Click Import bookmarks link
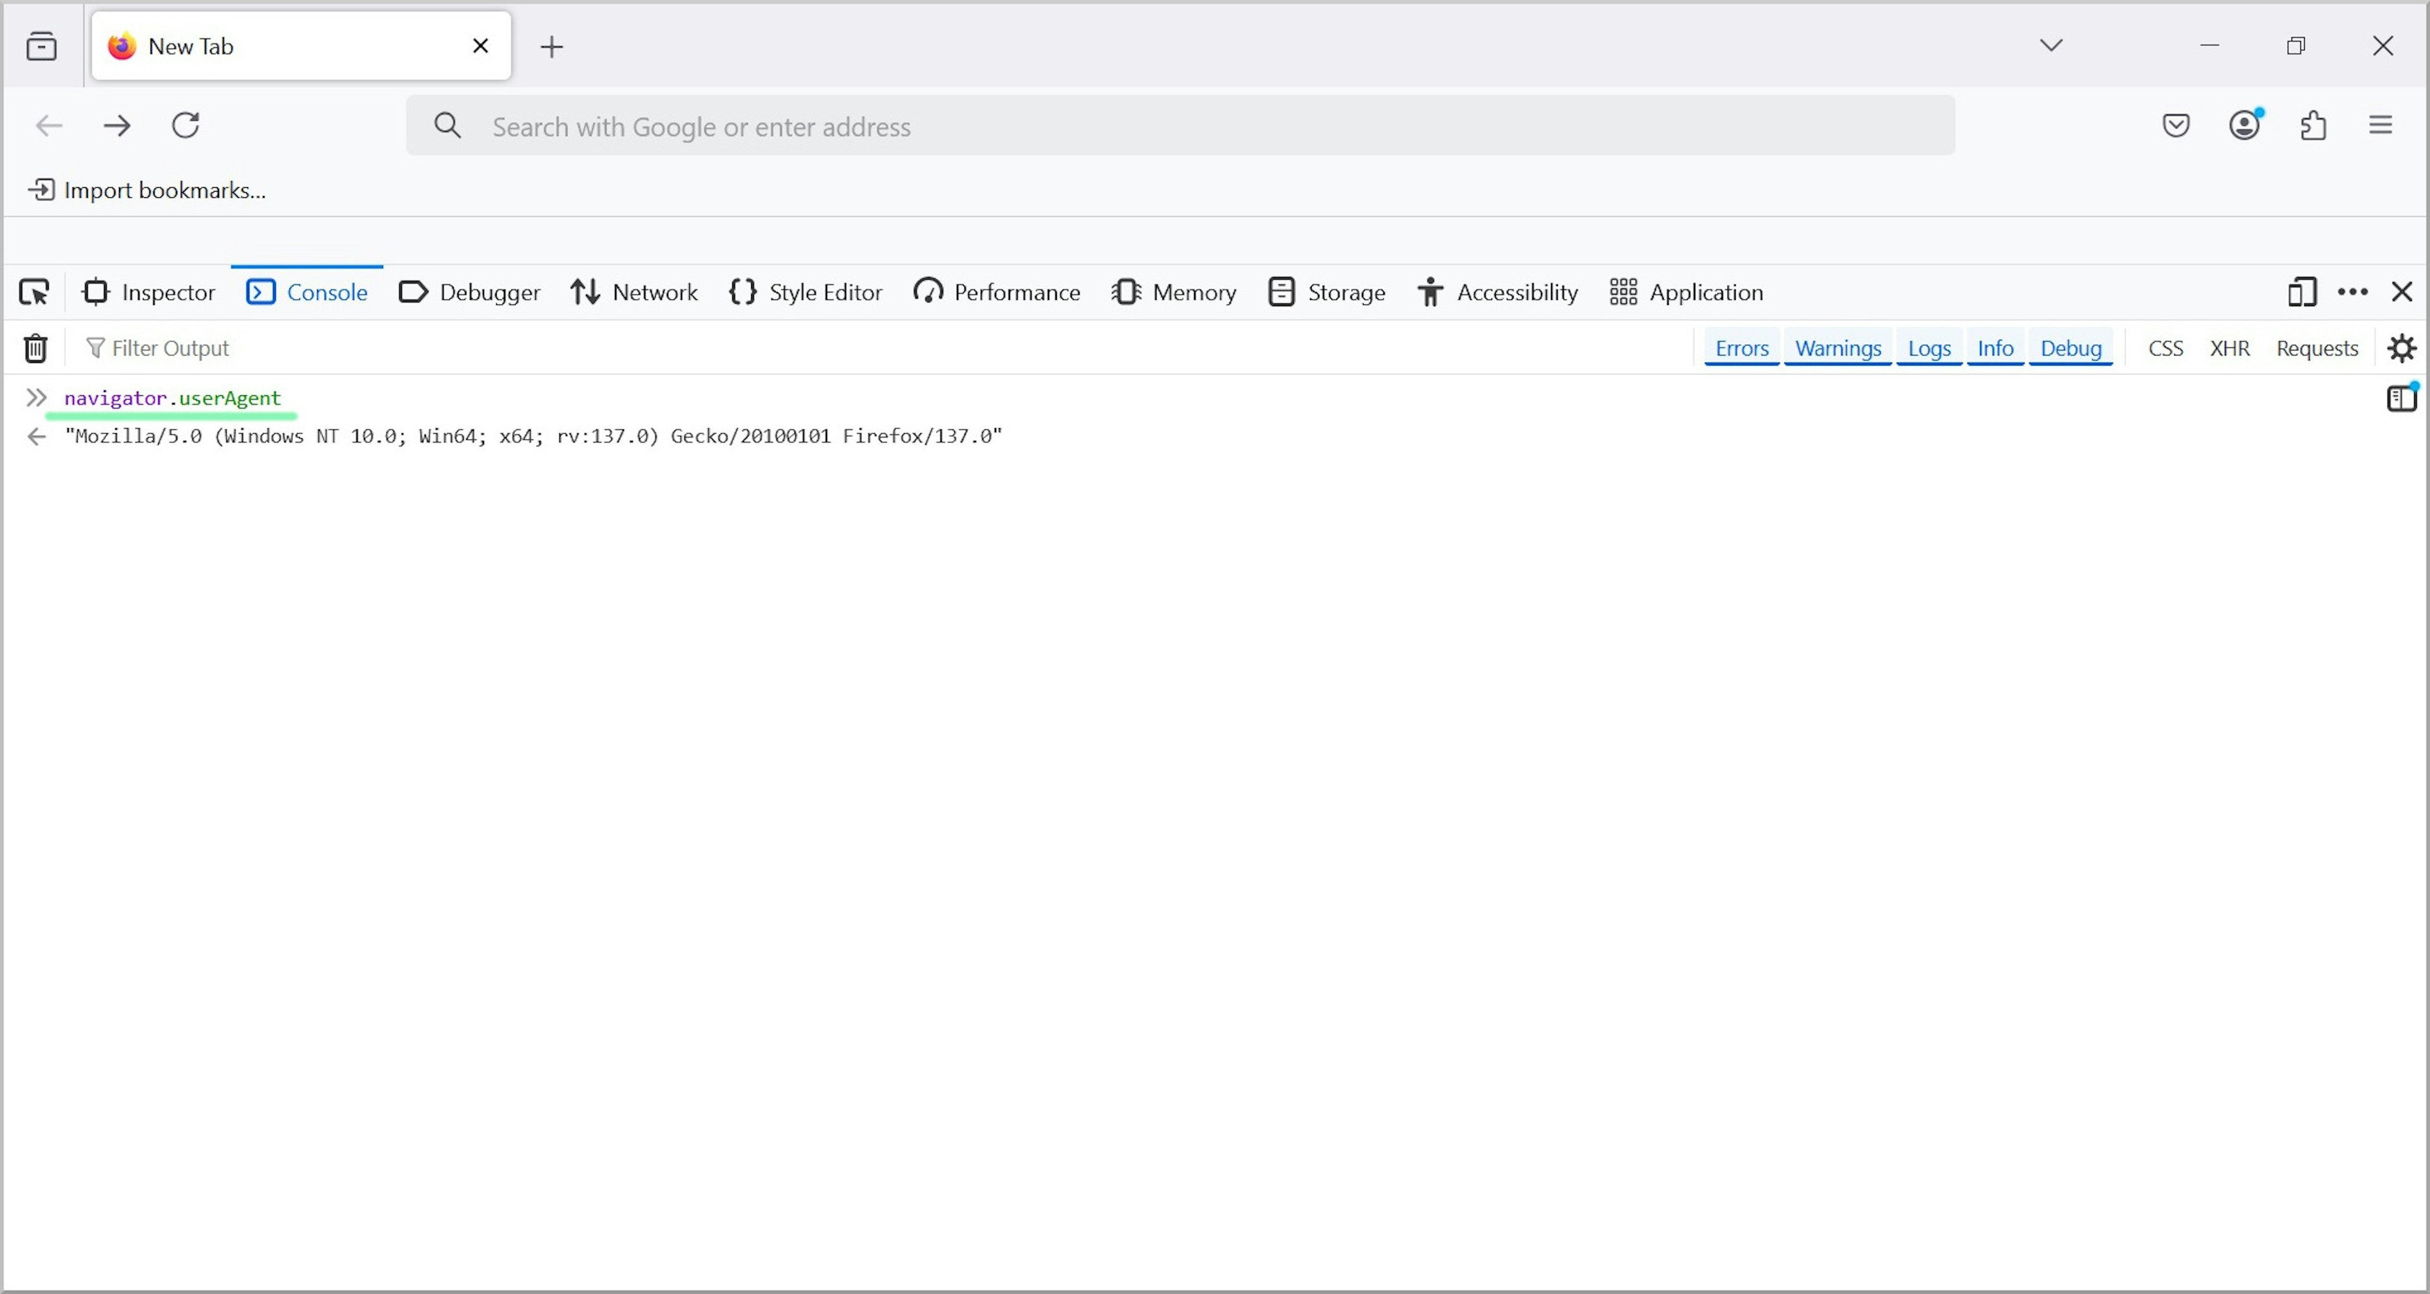This screenshot has width=2430, height=1294. 147,190
